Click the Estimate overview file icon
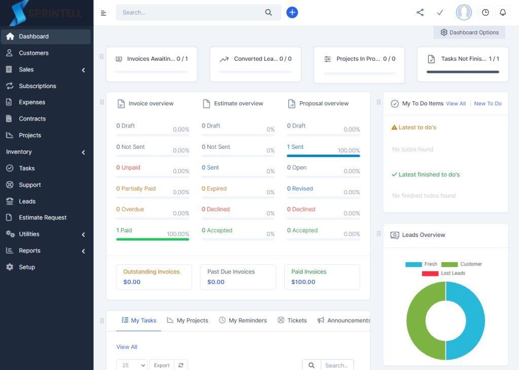This screenshot has height=370, width=519. pyautogui.click(x=206, y=104)
